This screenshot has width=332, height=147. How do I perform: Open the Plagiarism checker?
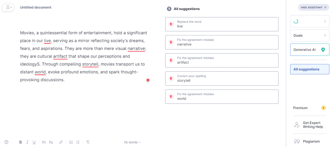[x=307, y=141]
